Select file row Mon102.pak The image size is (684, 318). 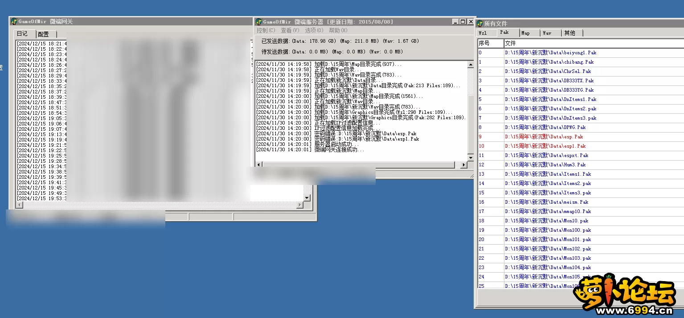(x=581, y=249)
